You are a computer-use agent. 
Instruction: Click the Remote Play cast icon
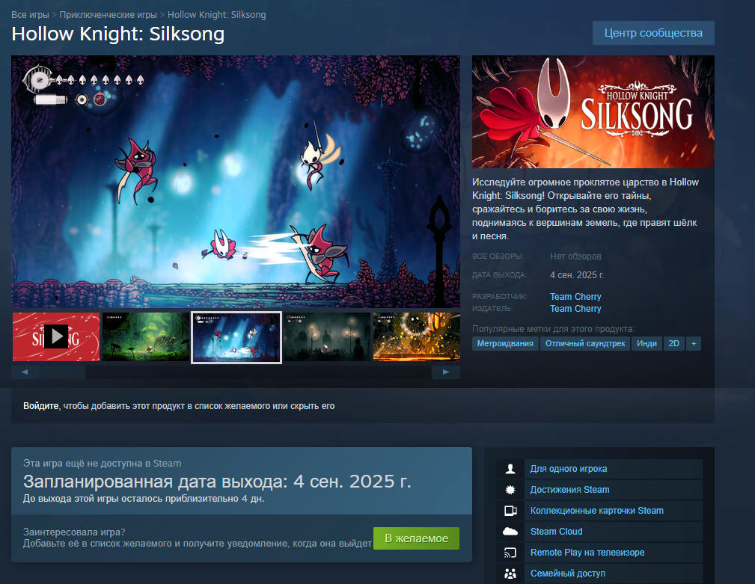click(510, 553)
